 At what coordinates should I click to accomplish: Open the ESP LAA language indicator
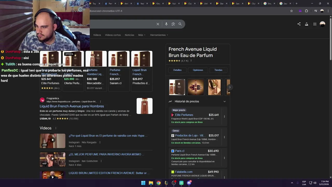click(304, 183)
